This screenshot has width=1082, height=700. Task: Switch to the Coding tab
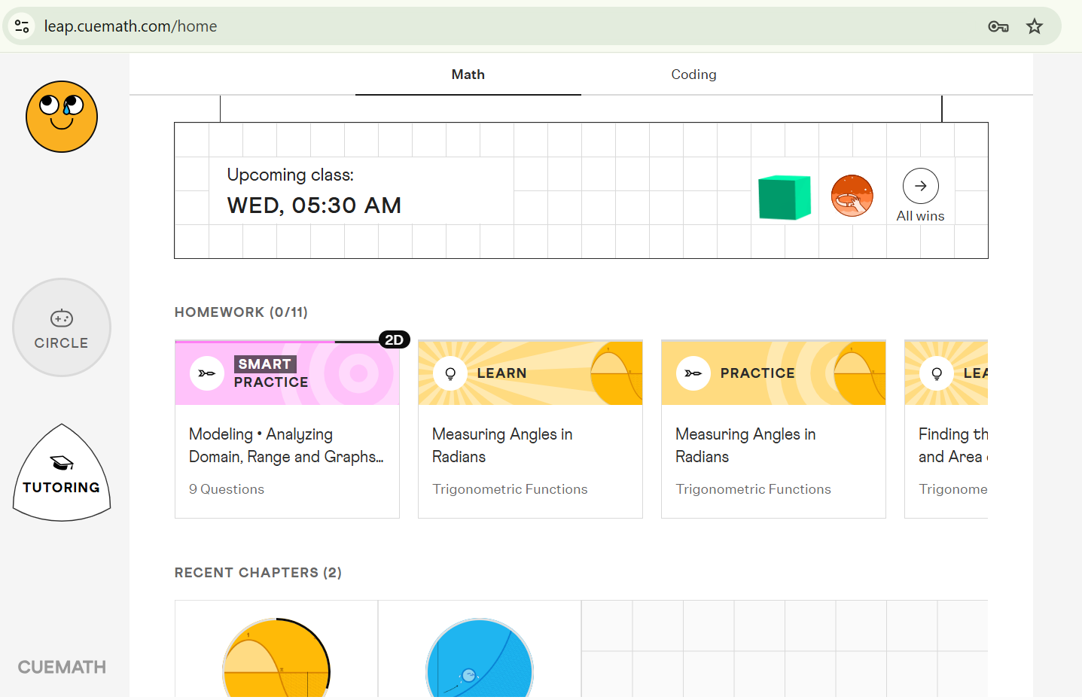pos(693,74)
